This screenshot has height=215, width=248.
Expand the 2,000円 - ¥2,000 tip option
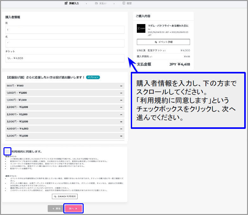click(65, 107)
